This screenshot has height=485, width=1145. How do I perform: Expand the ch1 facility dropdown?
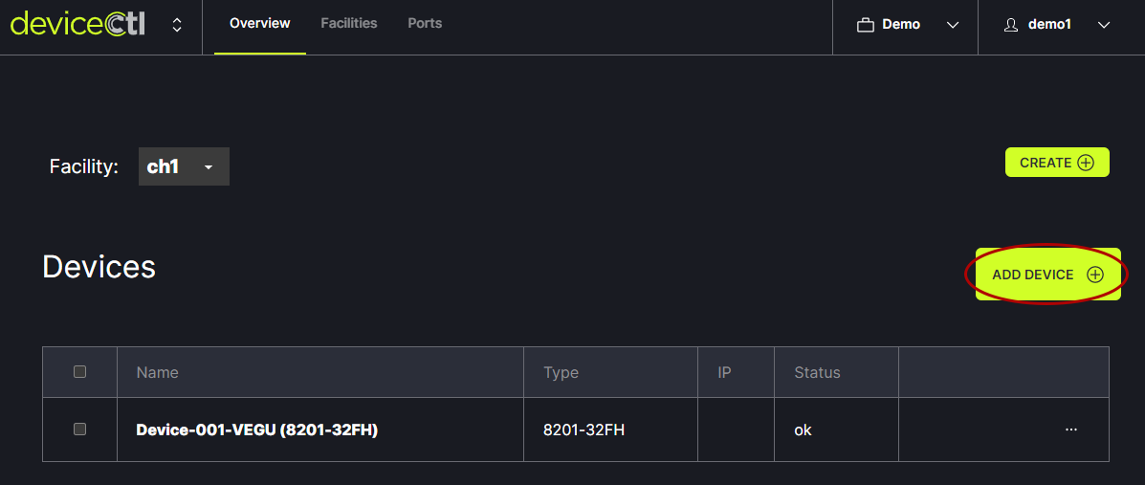tap(184, 166)
